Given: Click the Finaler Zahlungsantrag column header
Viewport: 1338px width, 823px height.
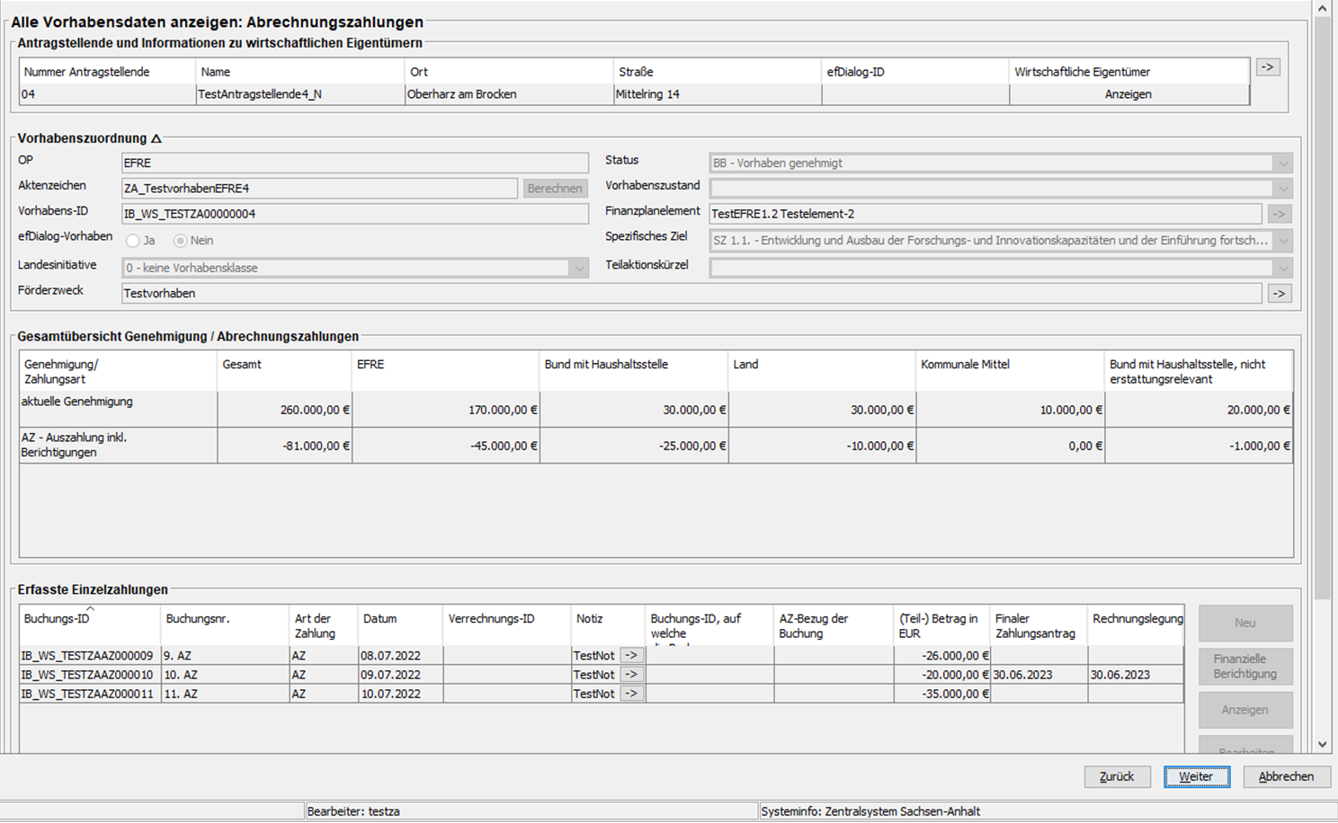Looking at the screenshot, I should point(1039,624).
